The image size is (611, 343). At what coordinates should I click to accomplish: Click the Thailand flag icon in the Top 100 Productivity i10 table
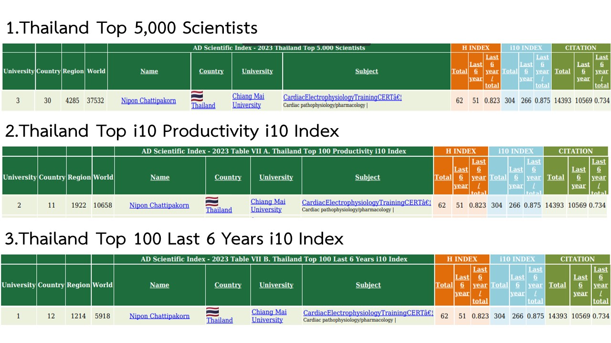(x=211, y=201)
